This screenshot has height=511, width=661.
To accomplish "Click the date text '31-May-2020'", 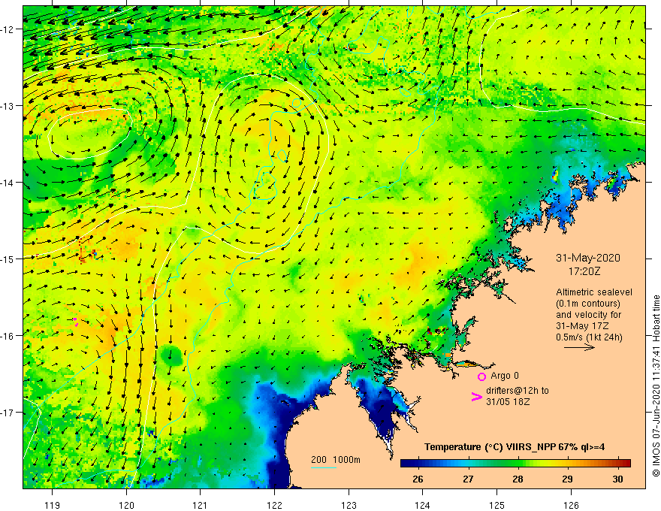I will (x=588, y=258).
